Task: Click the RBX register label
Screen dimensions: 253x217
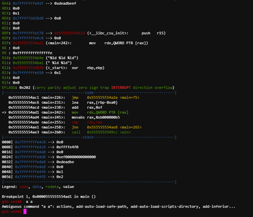Action: [x=5, y=8]
